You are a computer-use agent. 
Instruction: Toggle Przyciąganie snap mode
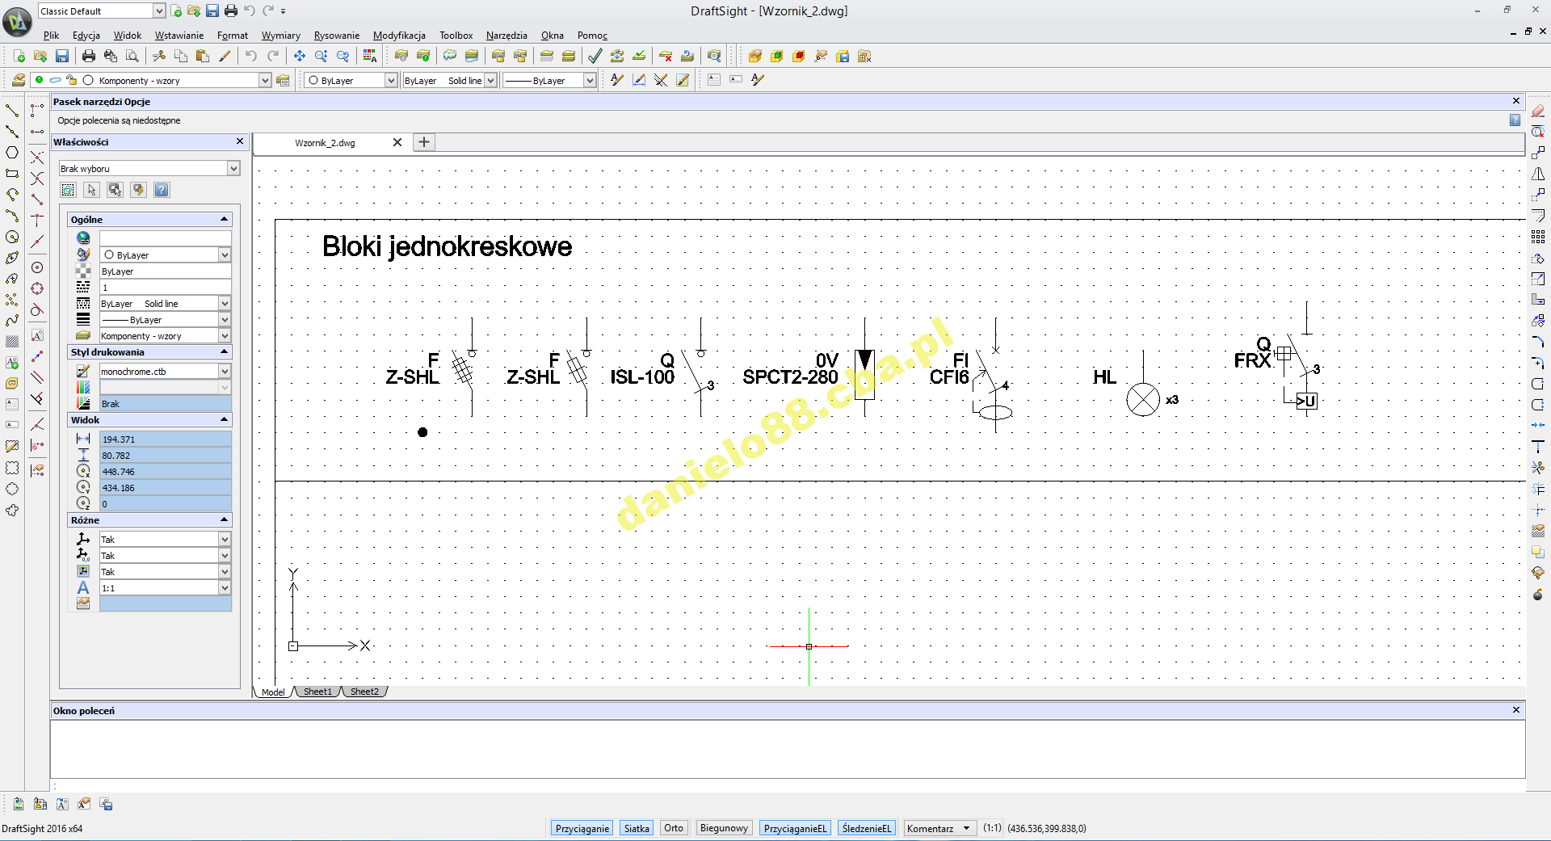[x=582, y=828]
